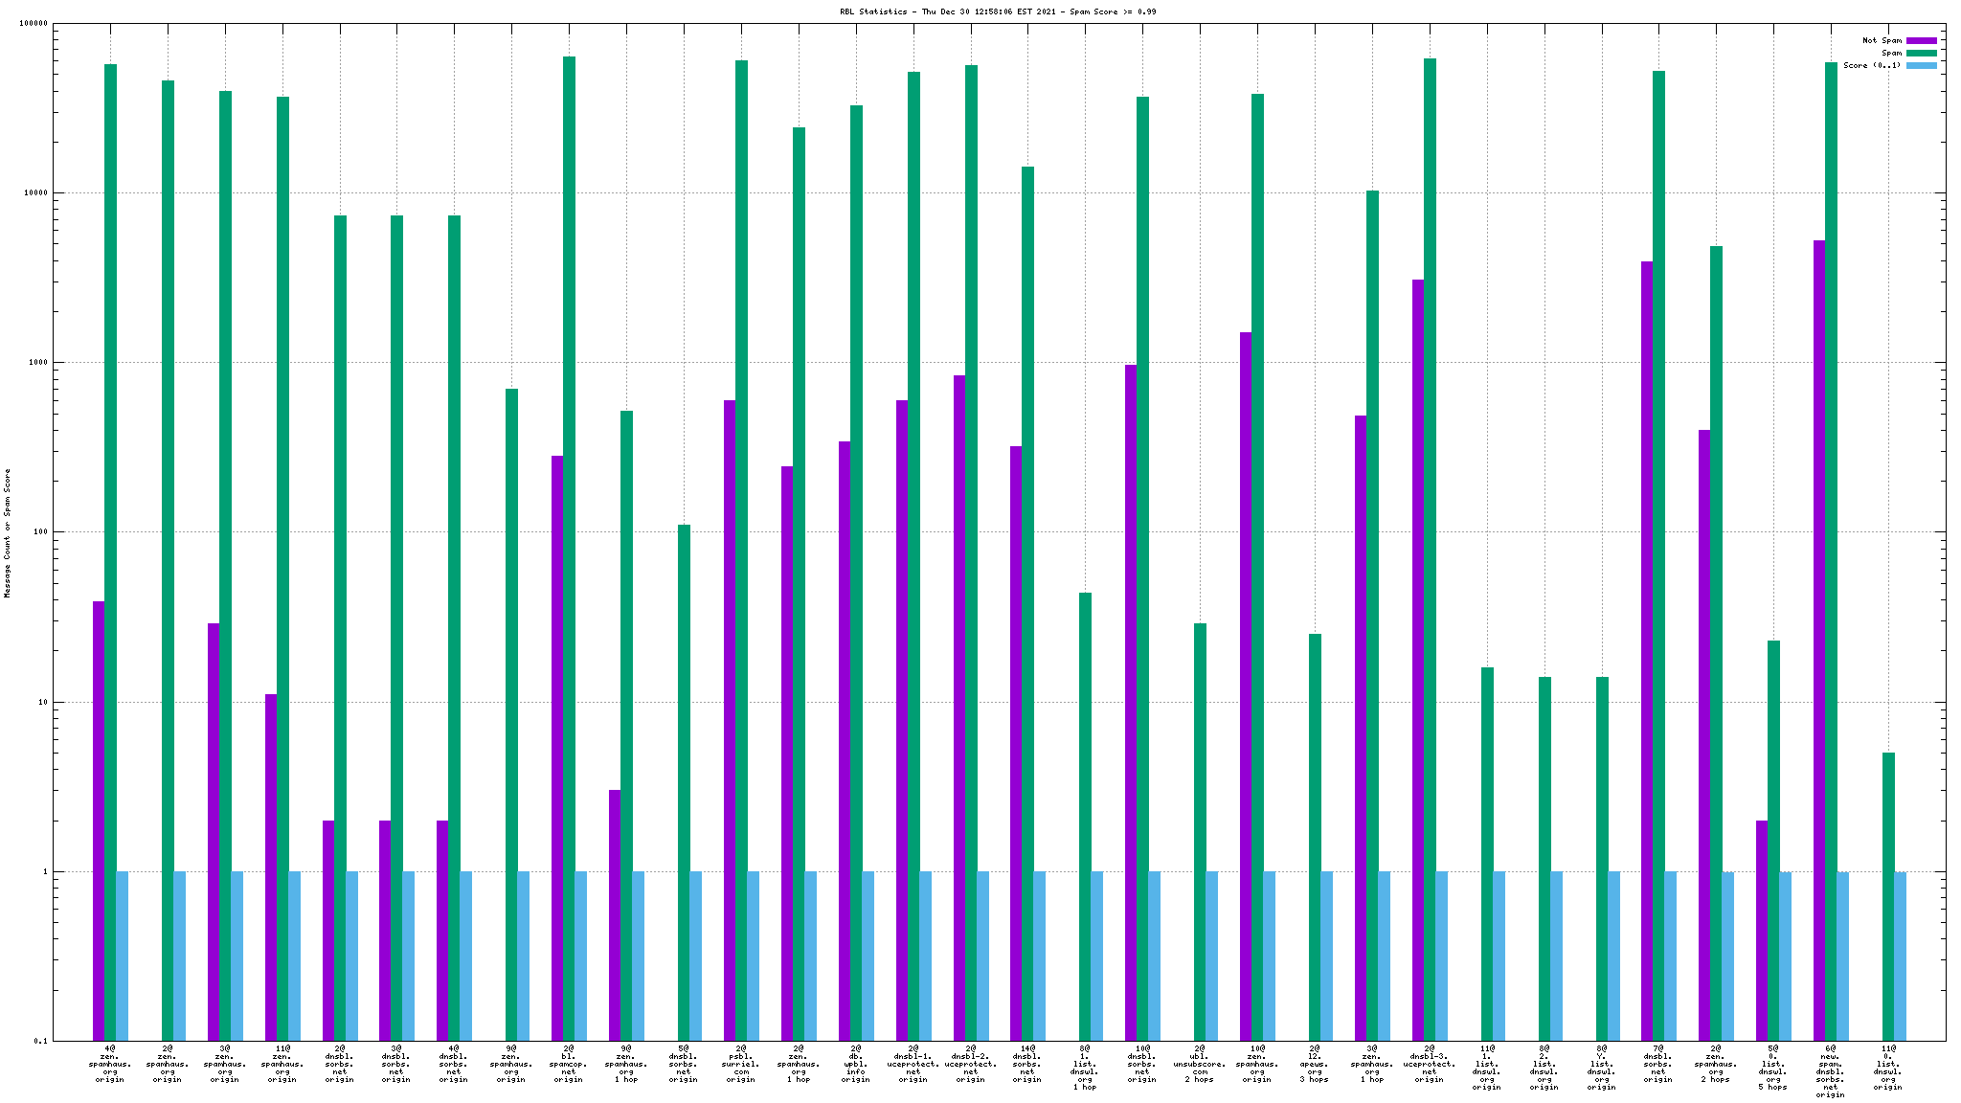Click the l2.apews.org 3 hops label
The image size is (1961, 1103).
coord(1314,1064)
